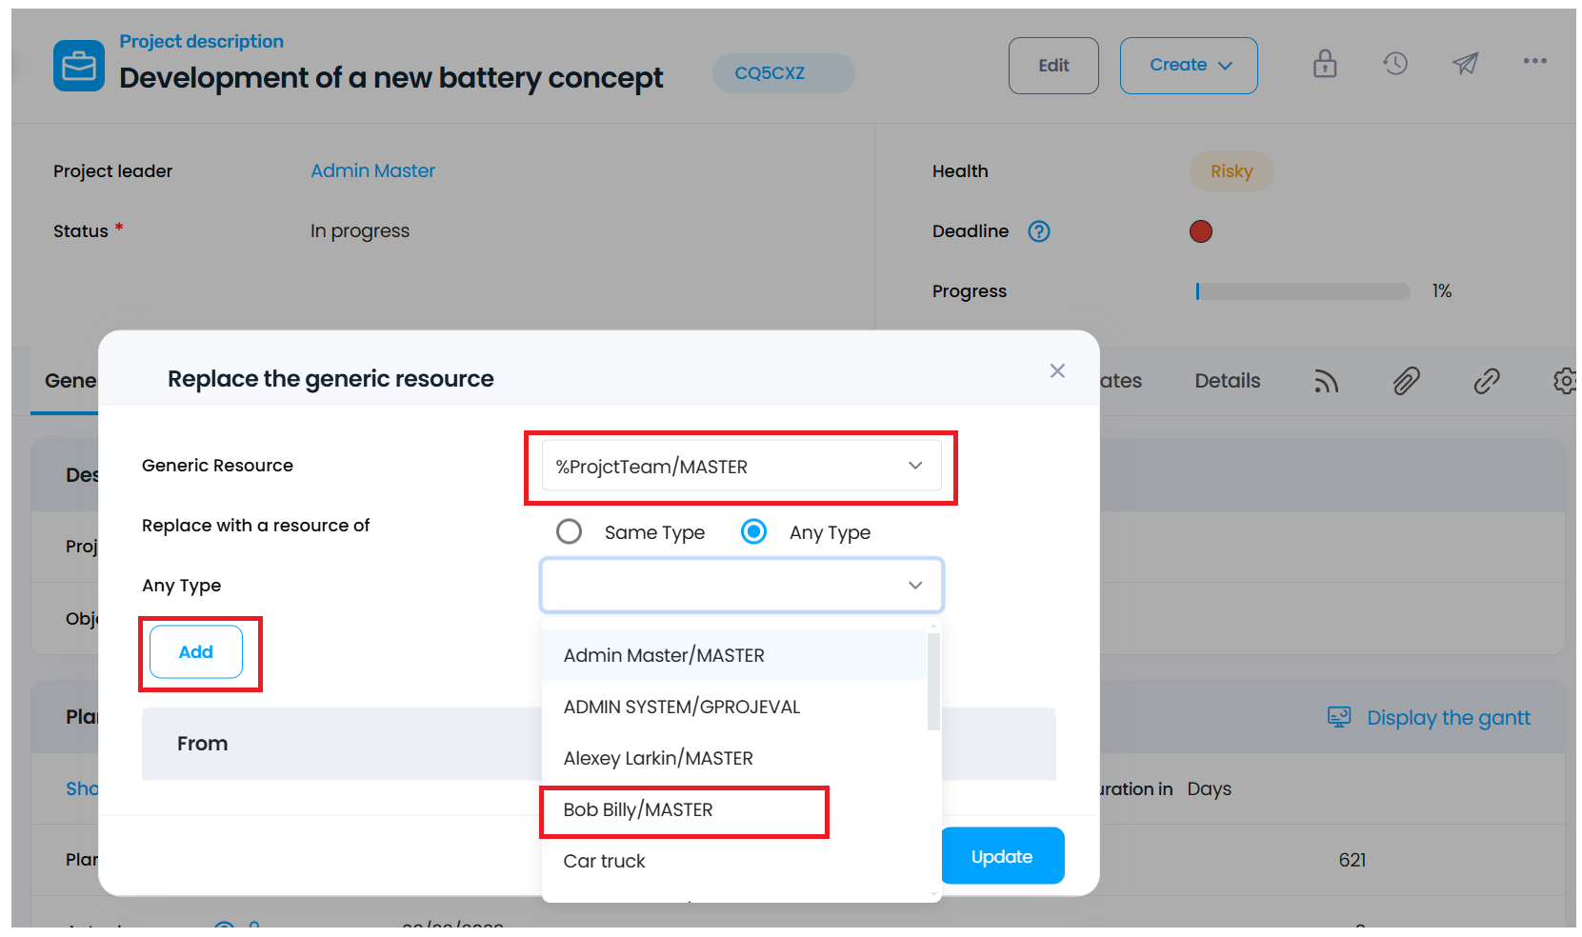This screenshot has height=937, width=1582.
Task: Open the Create dropdown button
Action: point(1189,66)
